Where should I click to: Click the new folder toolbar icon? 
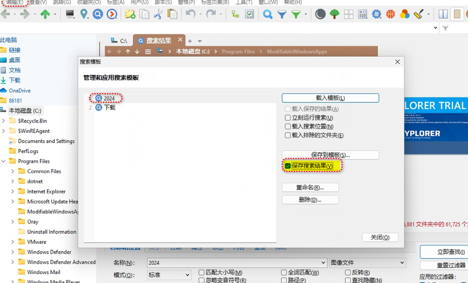pos(130,14)
